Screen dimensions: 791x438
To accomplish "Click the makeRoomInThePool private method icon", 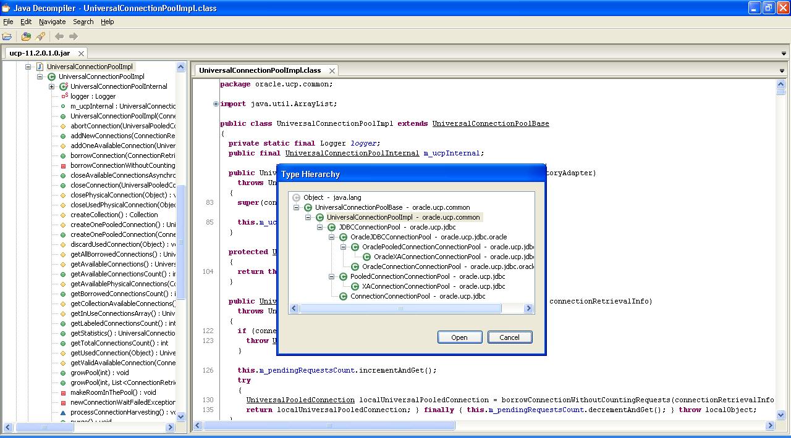I will point(63,392).
